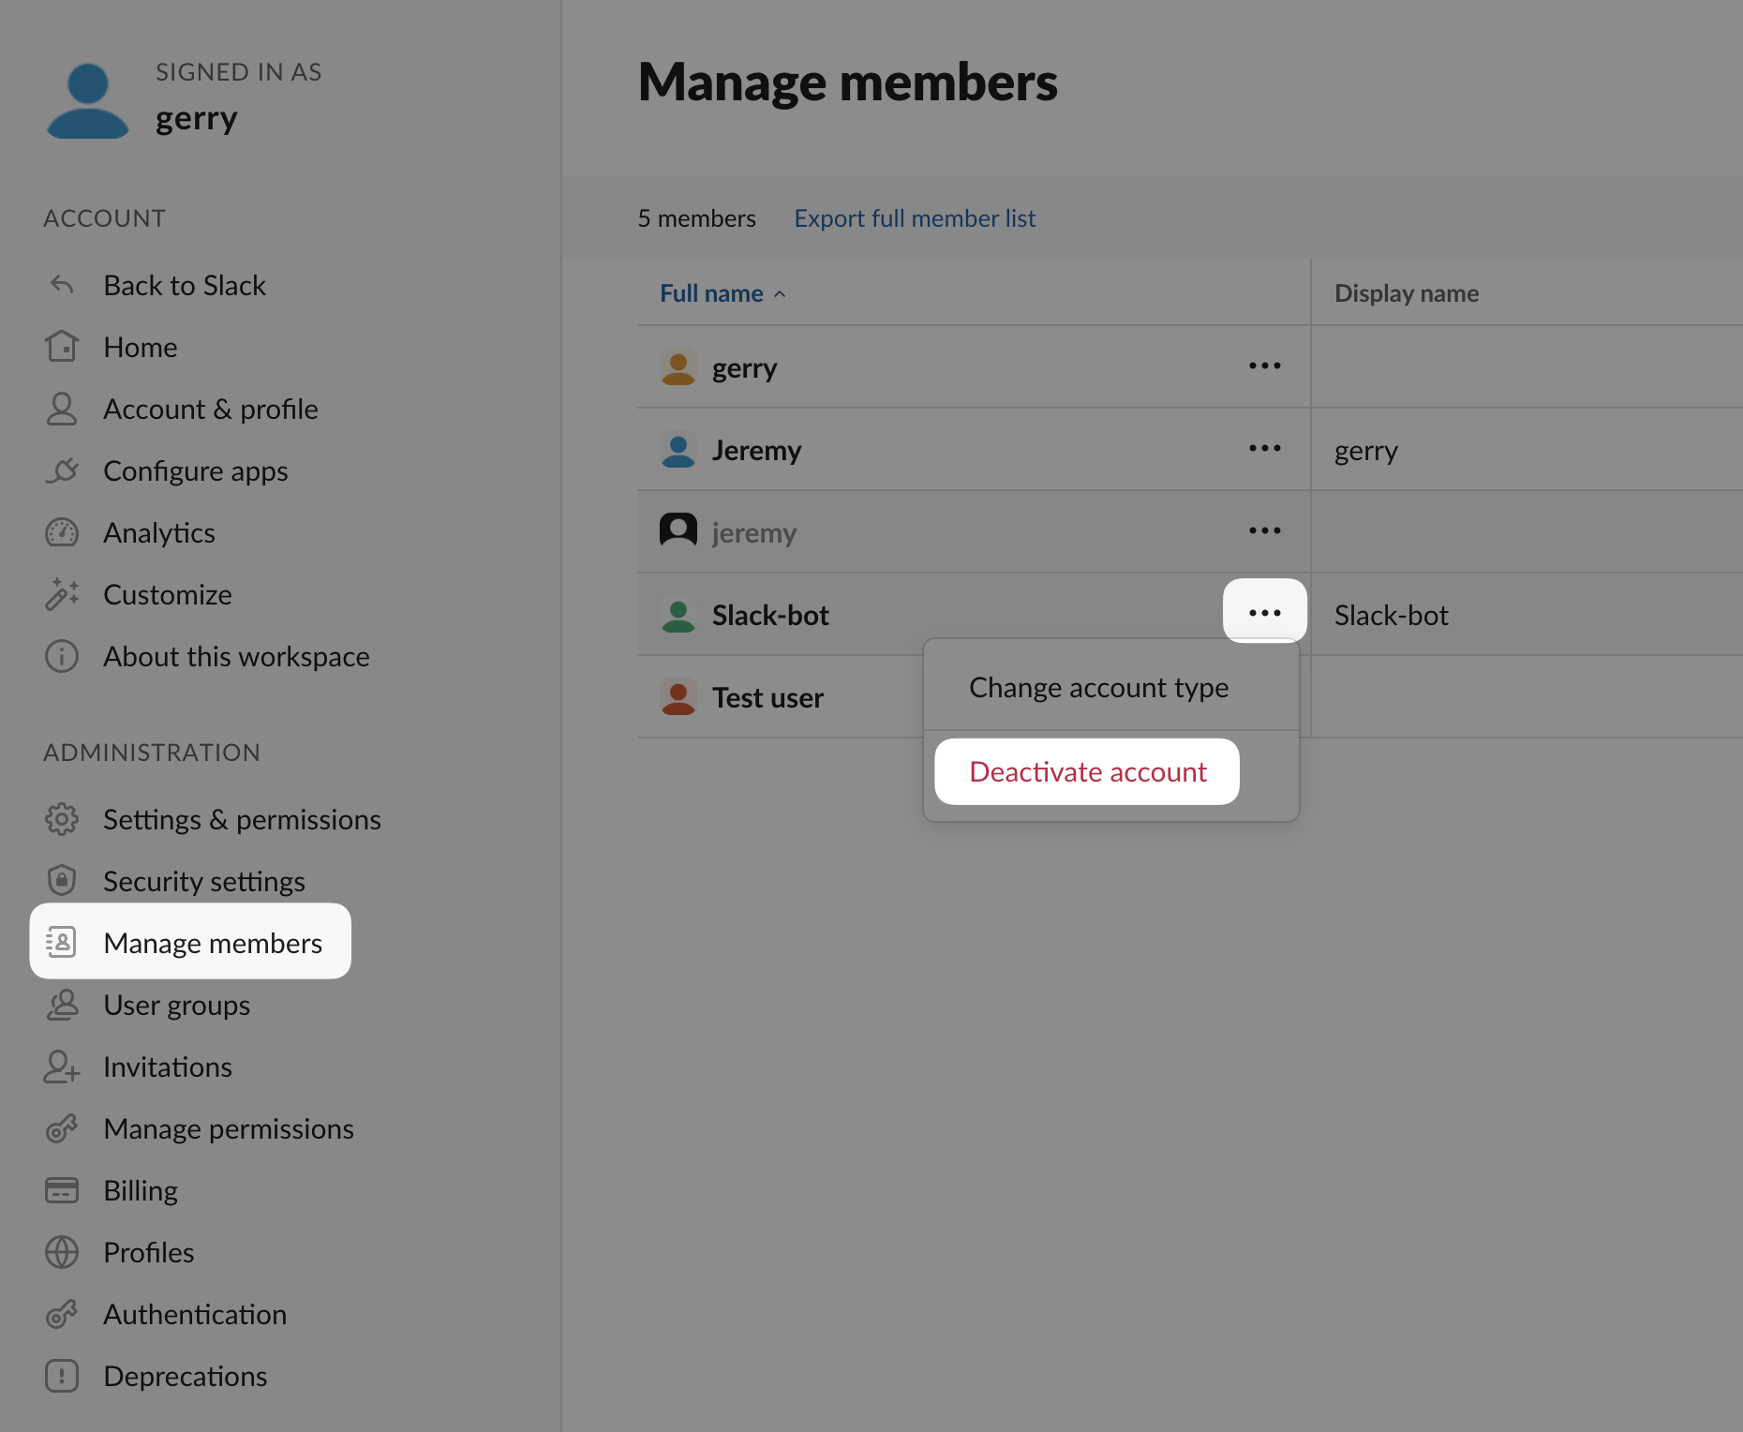Click the full name 'Test user'
The width and height of the screenshot is (1743, 1432).
tap(767, 697)
